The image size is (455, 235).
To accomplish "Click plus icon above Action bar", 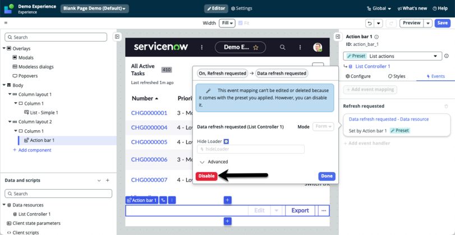I will coord(228,200).
